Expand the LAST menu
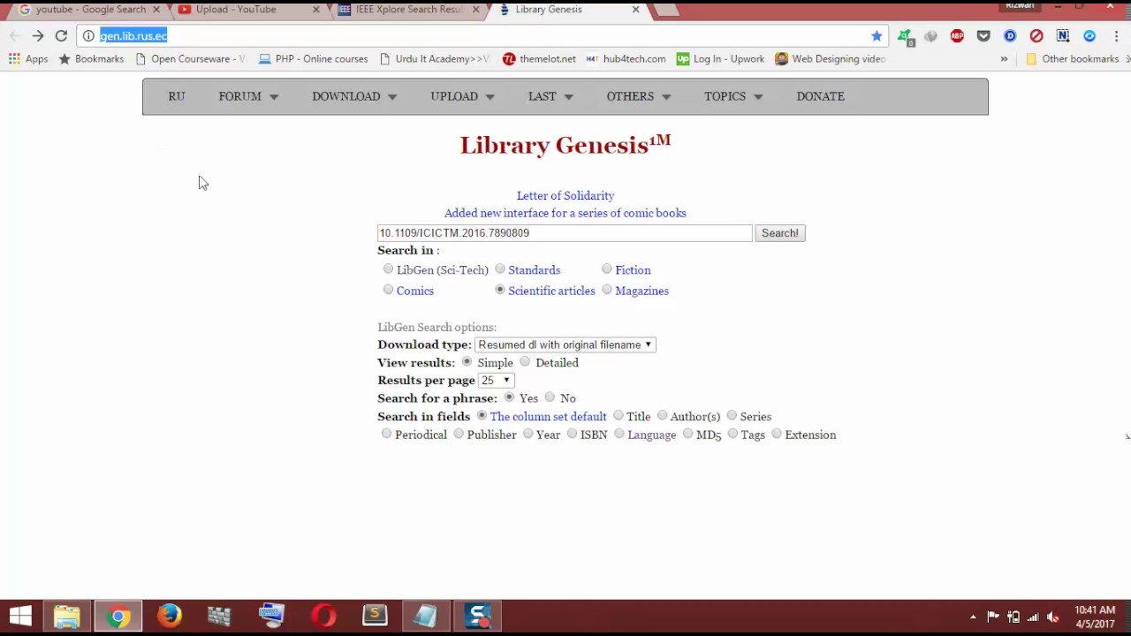 coord(550,96)
